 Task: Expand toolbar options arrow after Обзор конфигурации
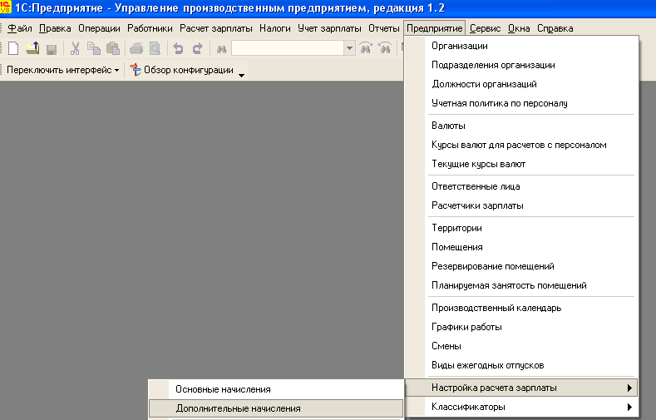[241, 75]
